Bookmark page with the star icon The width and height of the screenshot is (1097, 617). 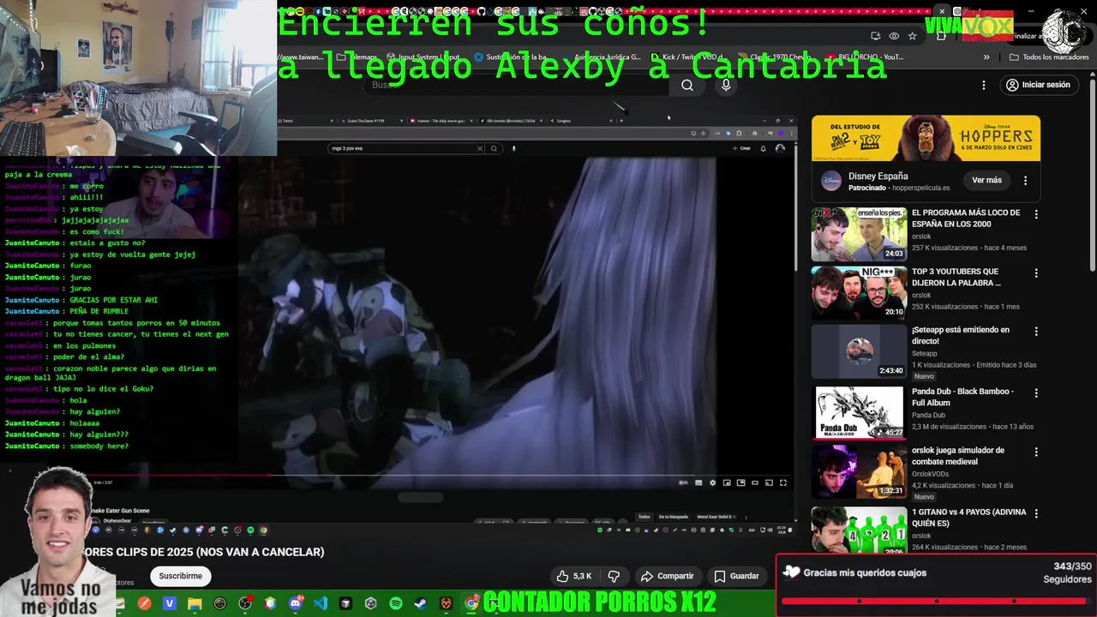click(912, 36)
